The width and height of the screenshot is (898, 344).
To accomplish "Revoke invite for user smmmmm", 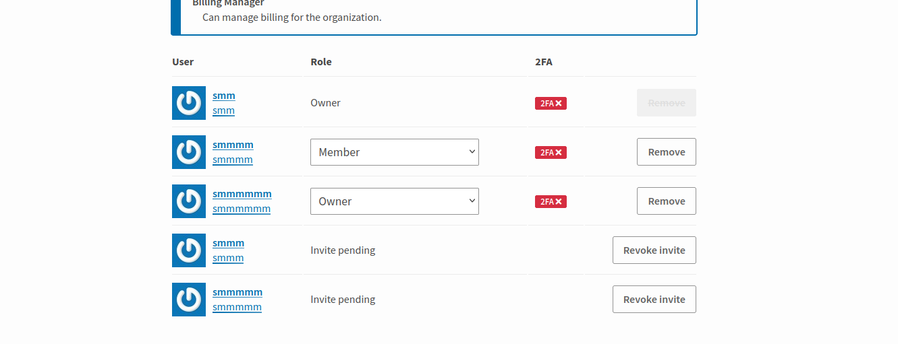I will pyautogui.click(x=654, y=300).
